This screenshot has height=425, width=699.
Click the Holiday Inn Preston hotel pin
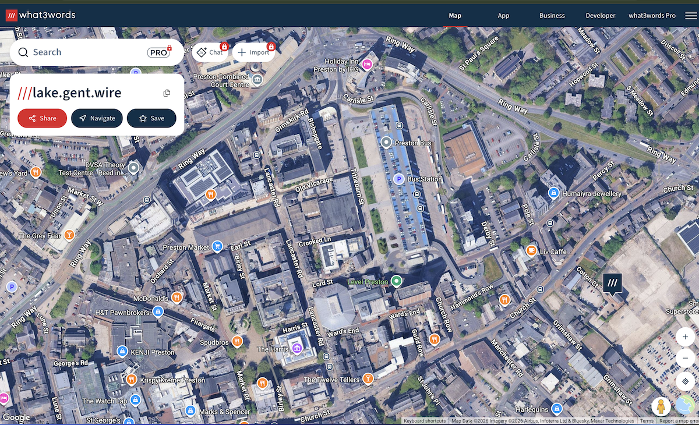(367, 64)
